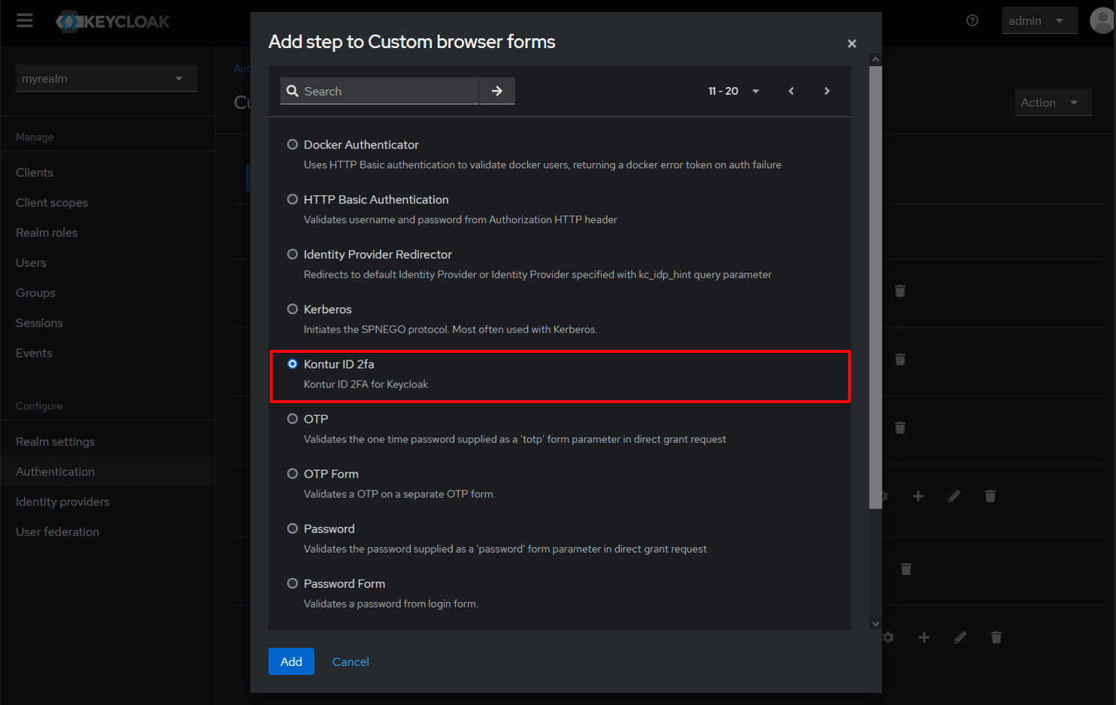1116x705 pixels.
Task: Open the 11 - 20 pagination dropdown
Action: (x=734, y=91)
